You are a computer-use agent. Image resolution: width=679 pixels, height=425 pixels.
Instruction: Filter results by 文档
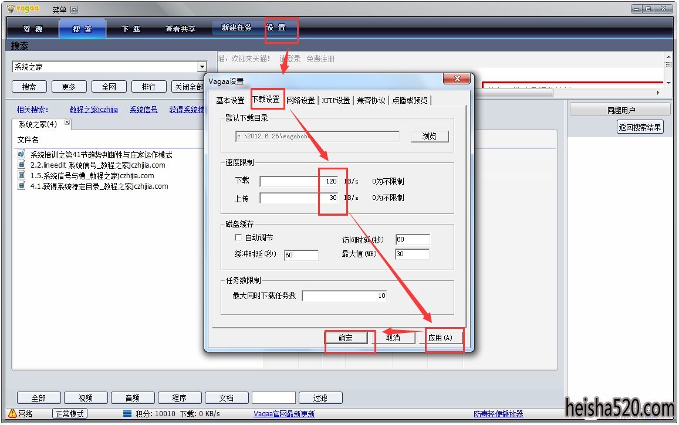[x=227, y=398]
